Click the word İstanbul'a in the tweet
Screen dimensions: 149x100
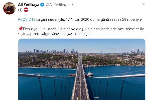coord(54,29)
